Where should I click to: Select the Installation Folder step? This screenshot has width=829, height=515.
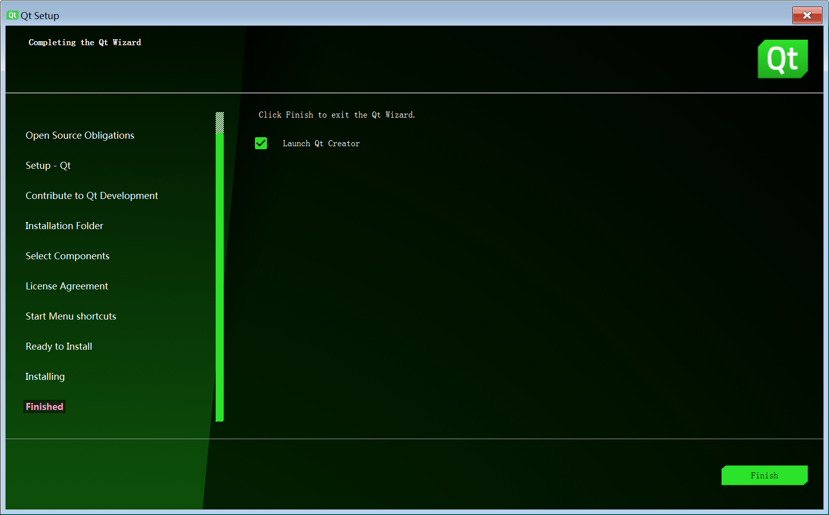pos(64,226)
